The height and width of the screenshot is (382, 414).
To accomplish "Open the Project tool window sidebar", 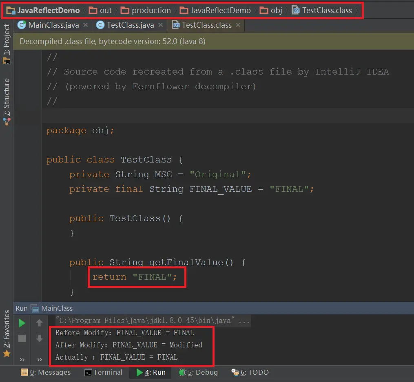I will 7,44.
